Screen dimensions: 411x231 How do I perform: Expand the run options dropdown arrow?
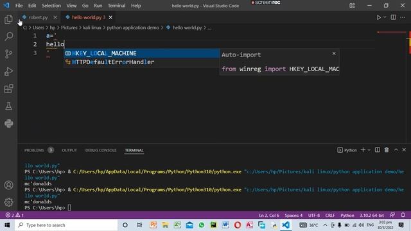[385, 17]
